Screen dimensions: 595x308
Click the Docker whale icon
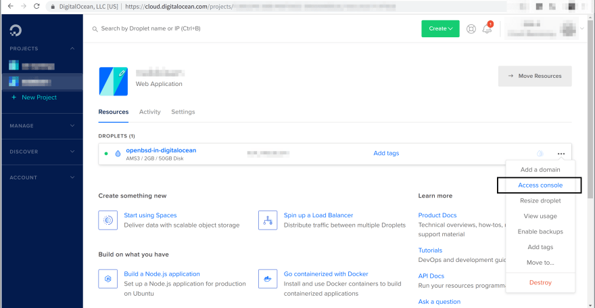click(x=268, y=279)
